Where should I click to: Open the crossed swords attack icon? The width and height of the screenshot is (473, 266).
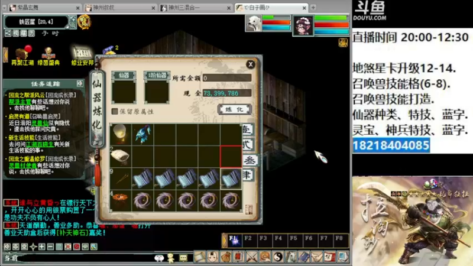coord(252,257)
